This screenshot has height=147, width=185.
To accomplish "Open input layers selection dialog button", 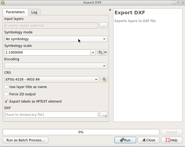I will click(103, 26).
